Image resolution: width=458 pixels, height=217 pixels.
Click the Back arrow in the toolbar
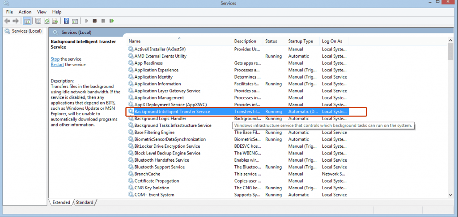pos(7,21)
